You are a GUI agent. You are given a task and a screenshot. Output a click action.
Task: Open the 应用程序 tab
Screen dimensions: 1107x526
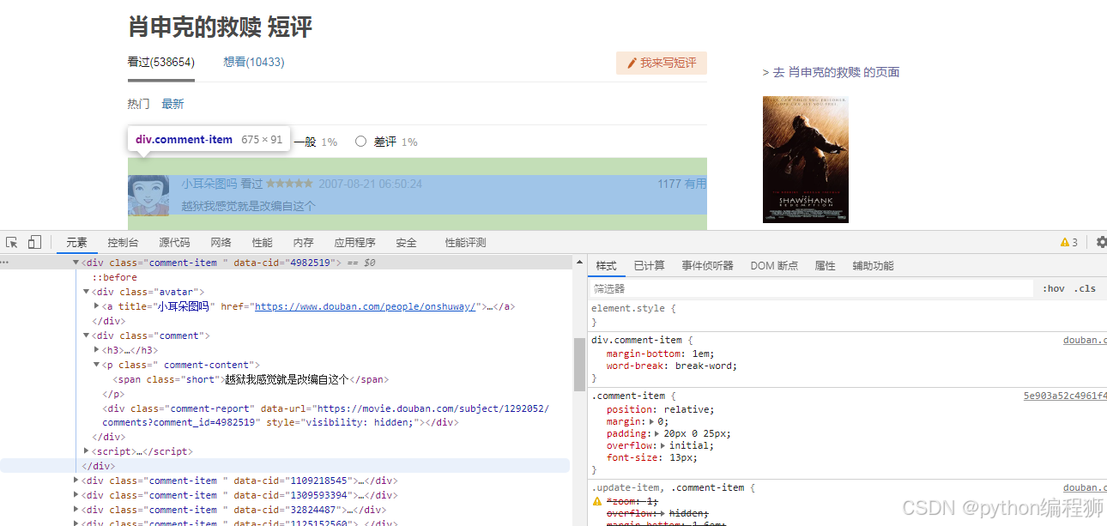354,243
